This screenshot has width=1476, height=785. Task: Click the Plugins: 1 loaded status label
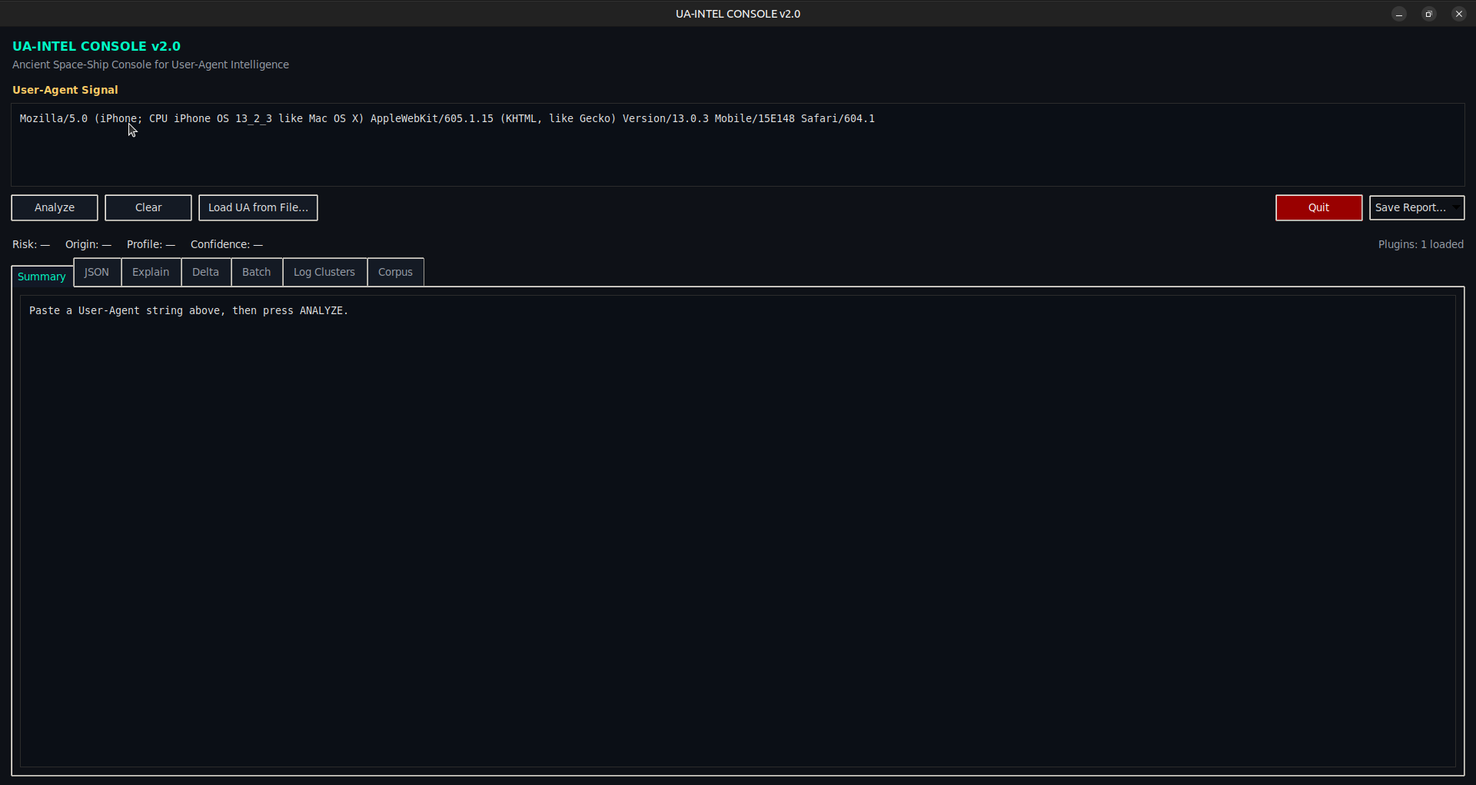(x=1421, y=244)
